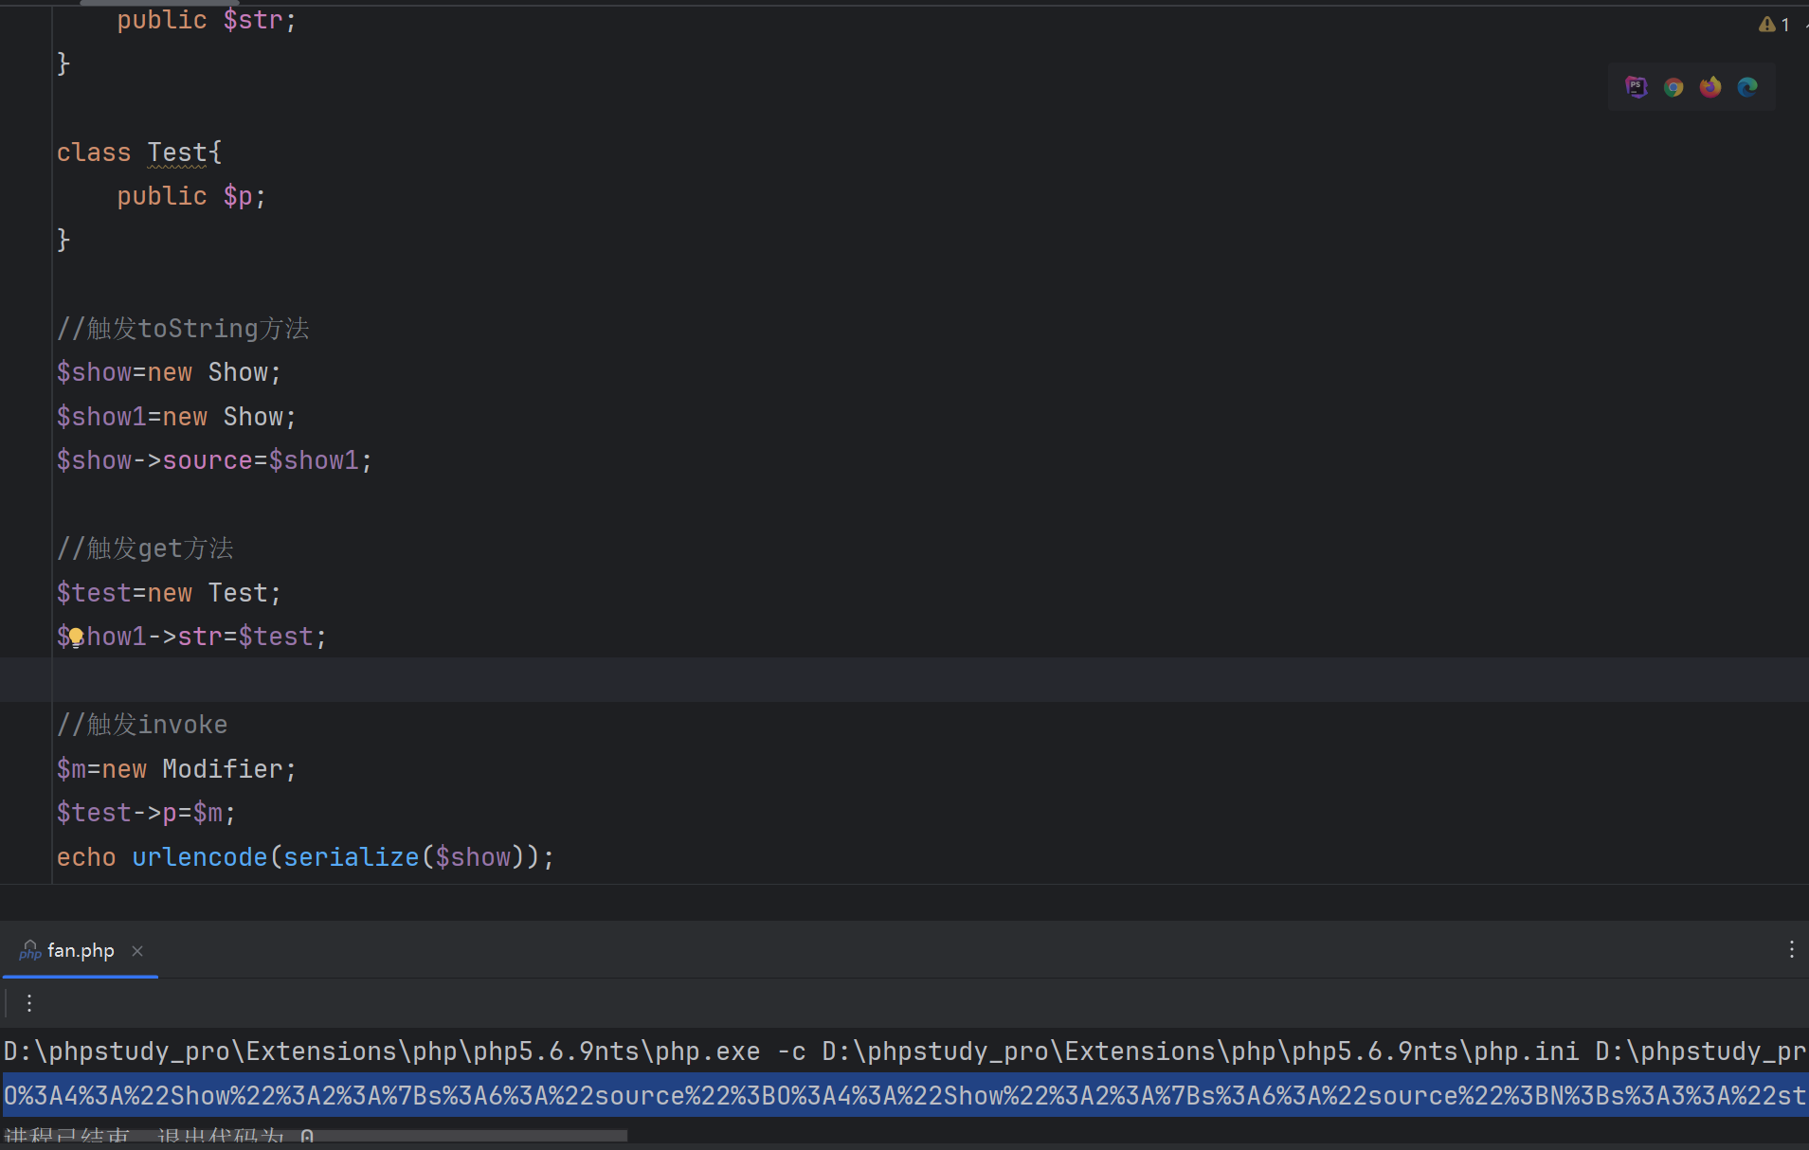Click the '$show=new Show;' line
Screen dimensions: 1809x1150
(x=169, y=372)
